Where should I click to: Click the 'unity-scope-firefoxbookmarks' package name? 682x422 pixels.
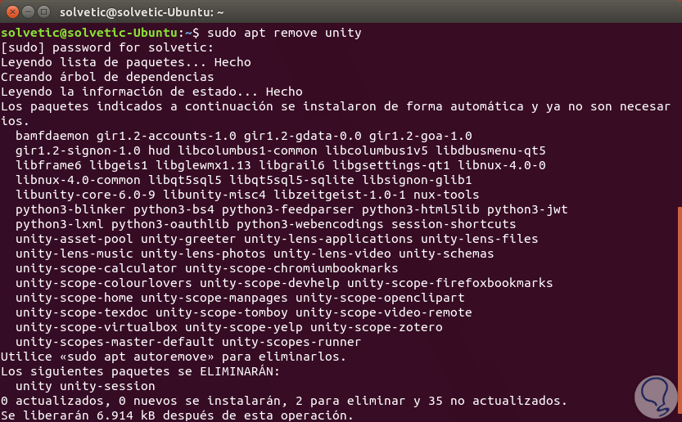(449, 283)
